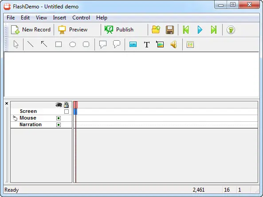Minimize the FlashDemo window
Screen dimensions: 263x197
tap(221, 5)
